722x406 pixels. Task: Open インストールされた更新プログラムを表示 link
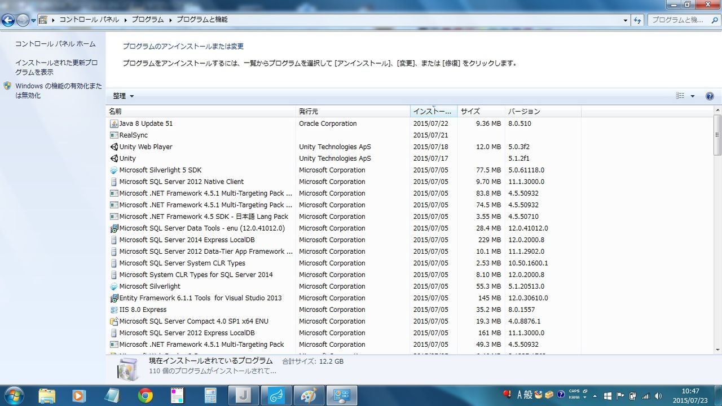(56, 68)
